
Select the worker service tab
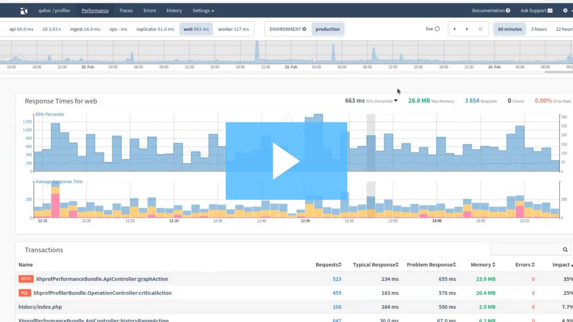click(233, 29)
